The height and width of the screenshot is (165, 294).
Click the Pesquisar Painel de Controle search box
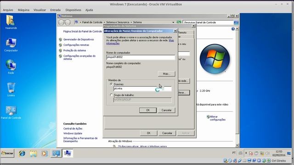208,22
